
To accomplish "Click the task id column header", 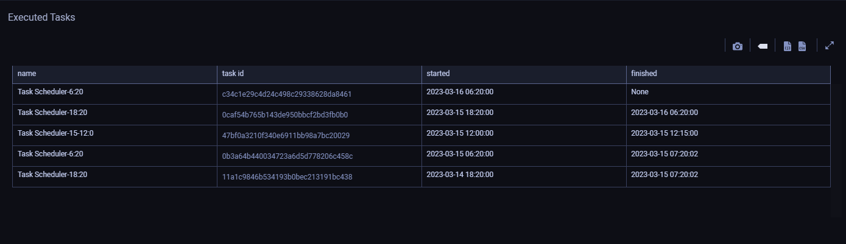I will pyautogui.click(x=233, y=74).
